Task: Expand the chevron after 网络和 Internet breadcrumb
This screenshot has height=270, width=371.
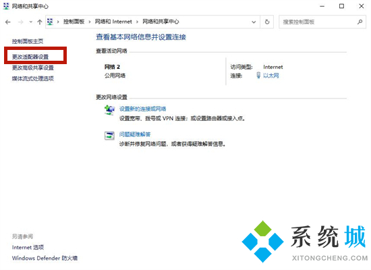Action: click(x=137, y=22)
